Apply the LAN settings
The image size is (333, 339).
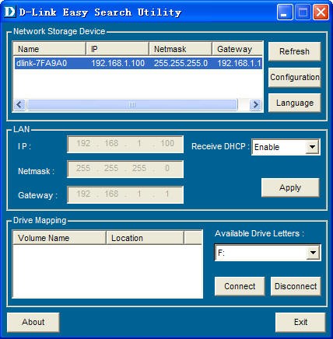click(x=290, y=187)
